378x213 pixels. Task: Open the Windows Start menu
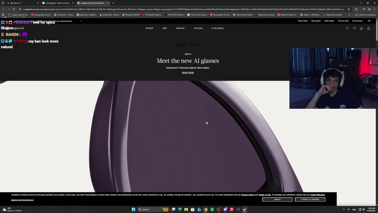coord(133,209)
